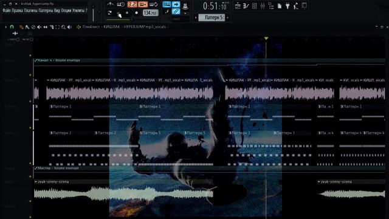Image resolution: width=389 pixels, height=219 pixels.
Task: Open the plugin picker plug icon
Action: point(287,6)
